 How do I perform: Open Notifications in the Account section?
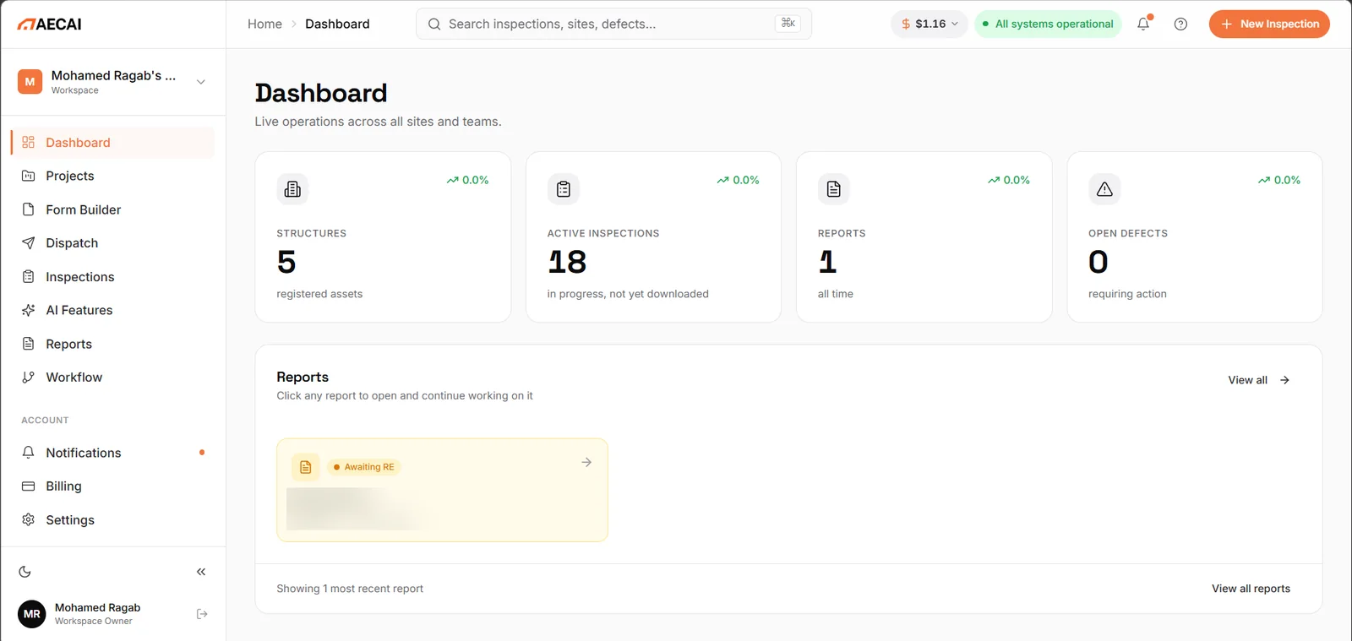pos(112,453)
